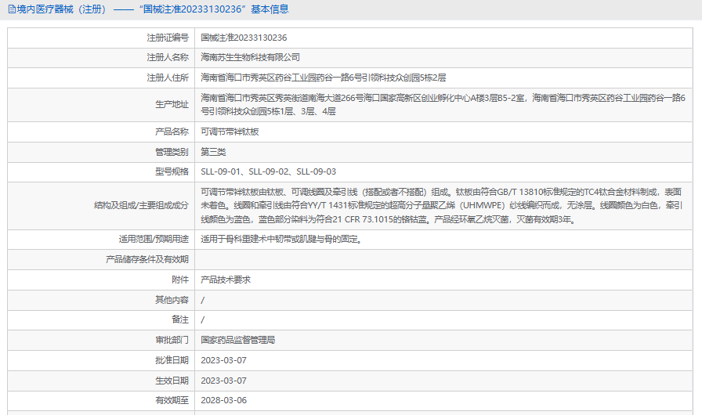
Task: Click the registrant name 海南苏生生物科技有限公司
Action: [x=250, y=57]
